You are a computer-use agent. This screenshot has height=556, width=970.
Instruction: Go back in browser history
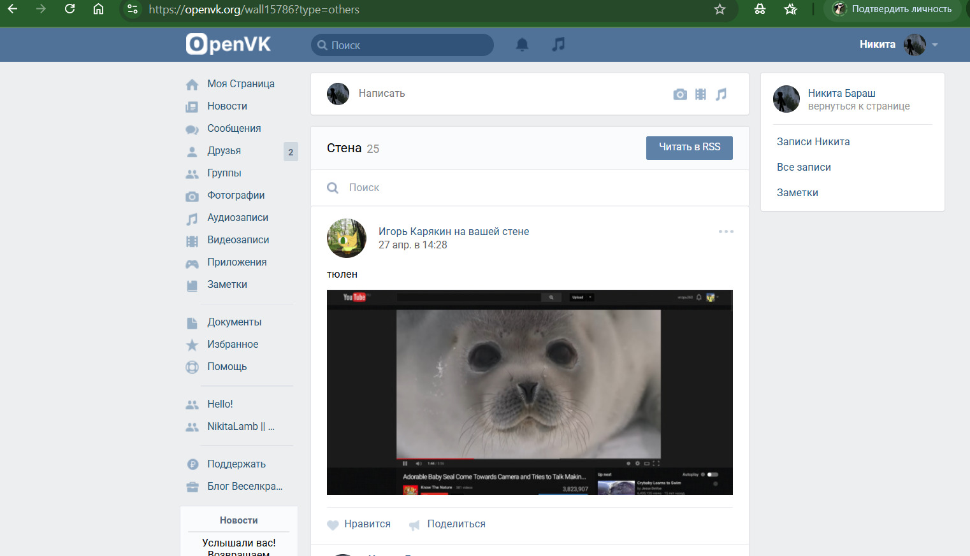click(13, 9)
